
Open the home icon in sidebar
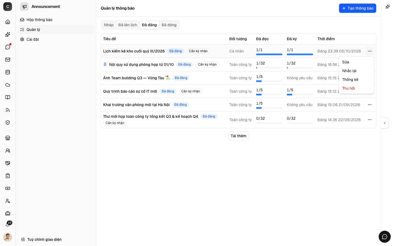(x=8, y=22)
